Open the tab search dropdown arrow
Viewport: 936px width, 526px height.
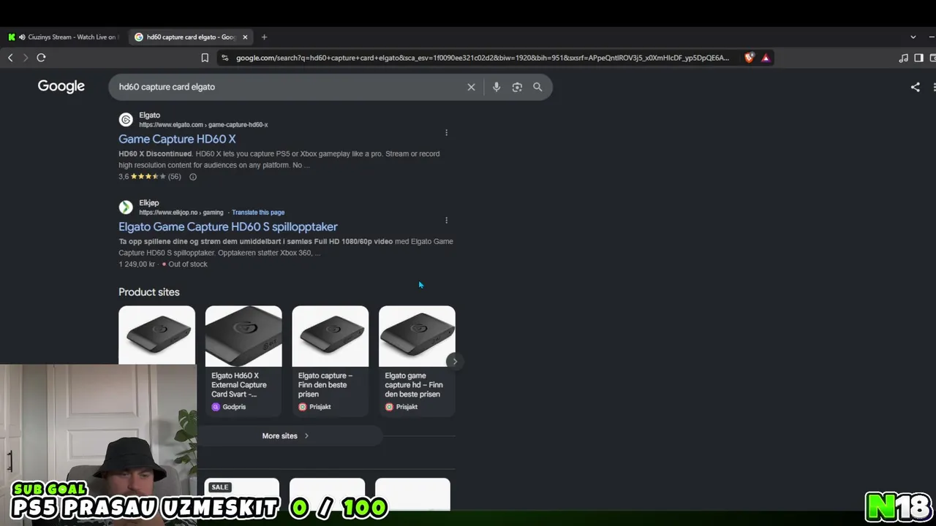click(x=913, y=37)
